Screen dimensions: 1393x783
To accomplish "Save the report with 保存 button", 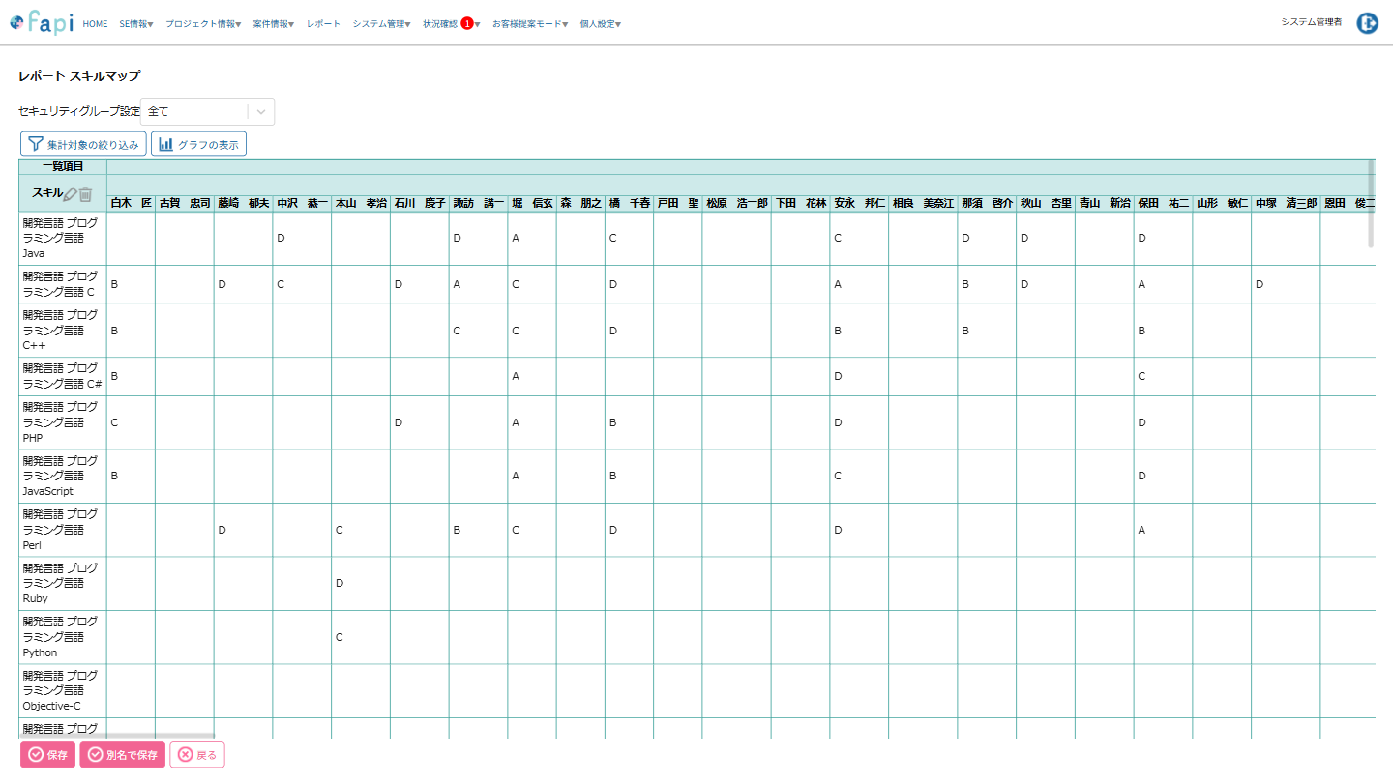I will (x=47, y=755).
